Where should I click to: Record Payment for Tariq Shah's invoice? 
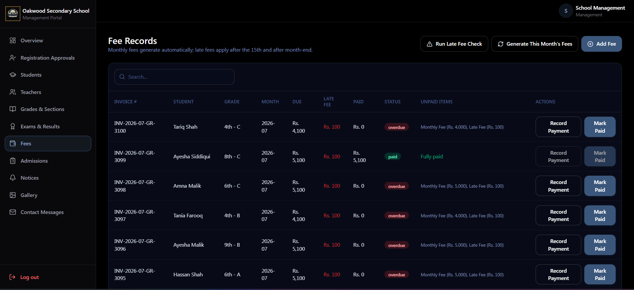click(x=558, y=127)
